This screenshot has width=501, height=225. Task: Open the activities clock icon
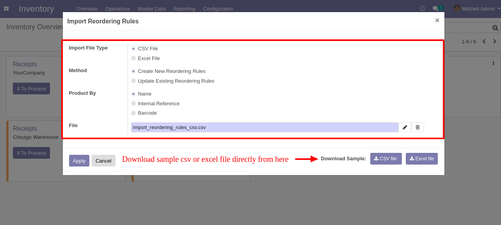(x=422, y=8)
